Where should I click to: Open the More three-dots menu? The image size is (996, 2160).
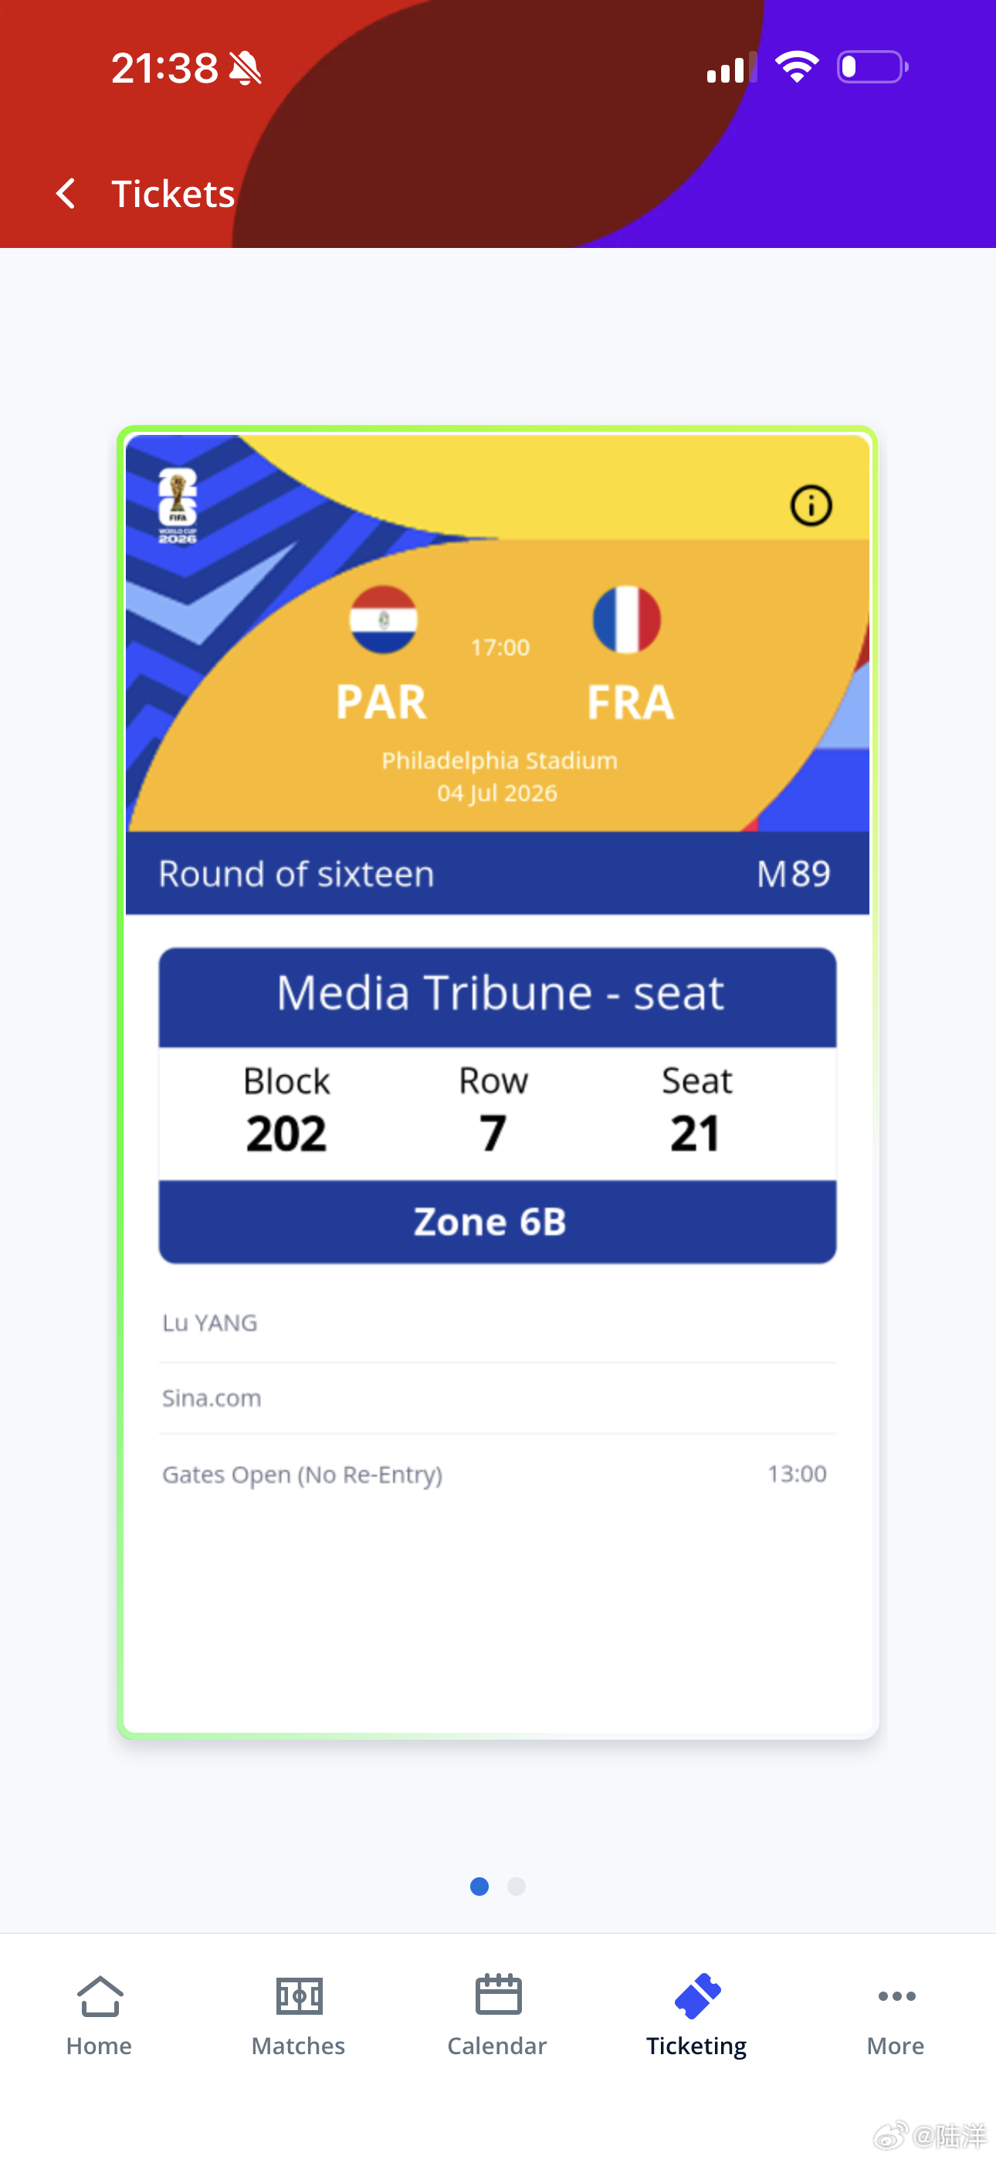[896, 1995]
